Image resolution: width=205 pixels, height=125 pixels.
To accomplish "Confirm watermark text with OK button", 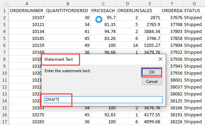I will pos(152,72).
